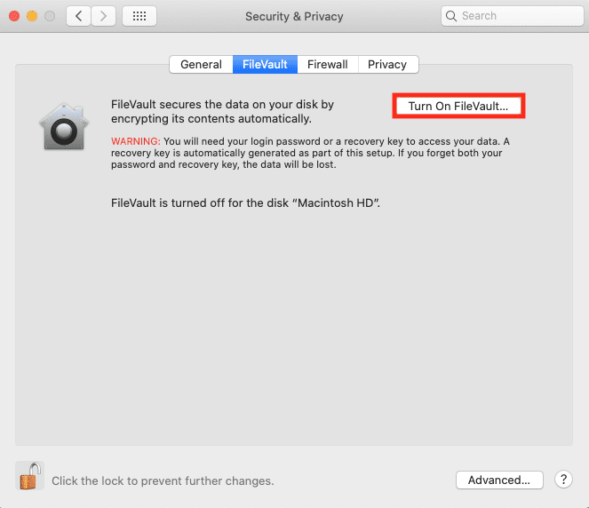The image size is (589, 508).
Task: Click the magnifying glass search icon
Action: [451, 16]
